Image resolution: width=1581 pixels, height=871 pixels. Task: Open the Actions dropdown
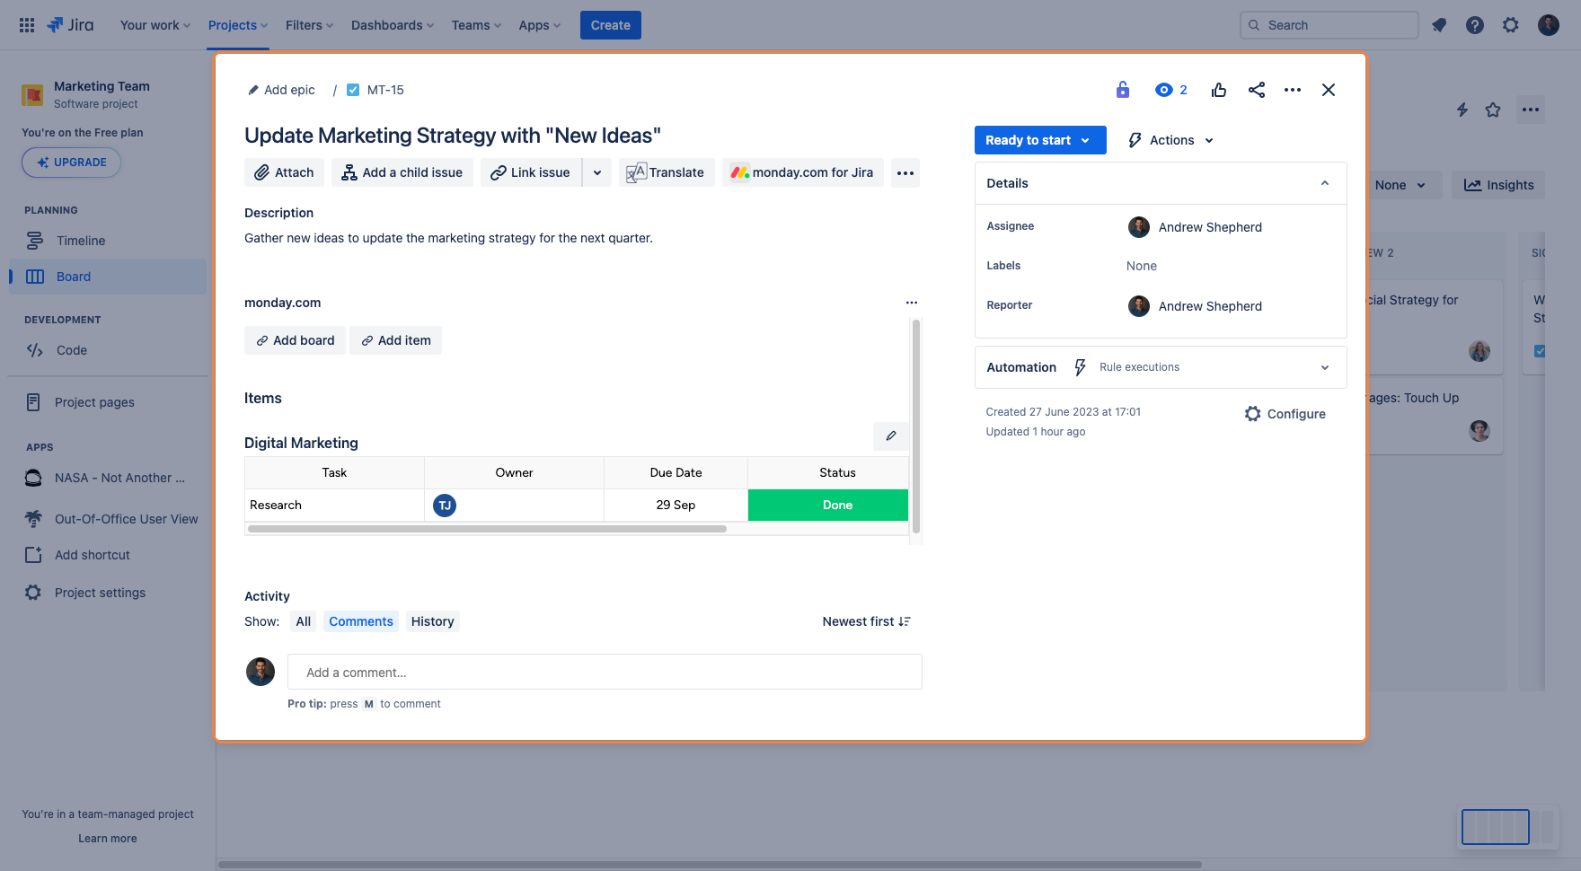point(1171,140)
